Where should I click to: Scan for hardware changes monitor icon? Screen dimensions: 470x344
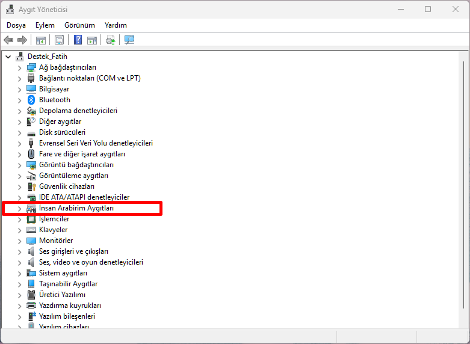pyautogui.click(x=129, y=40)
